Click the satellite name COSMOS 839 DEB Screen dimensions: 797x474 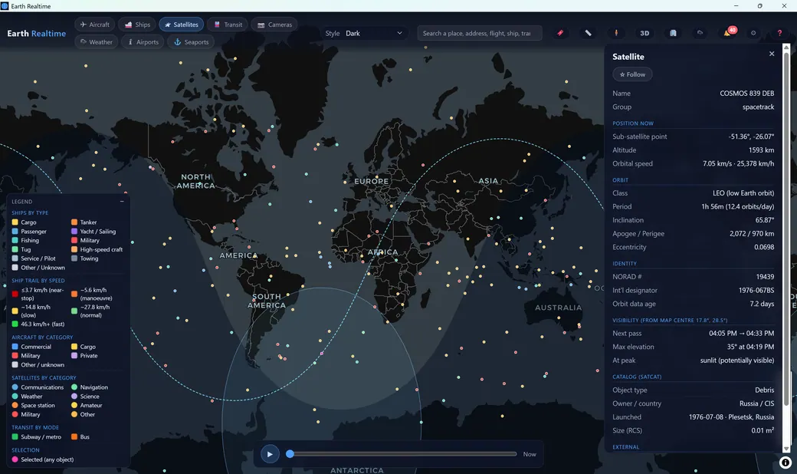click(746, 93)
